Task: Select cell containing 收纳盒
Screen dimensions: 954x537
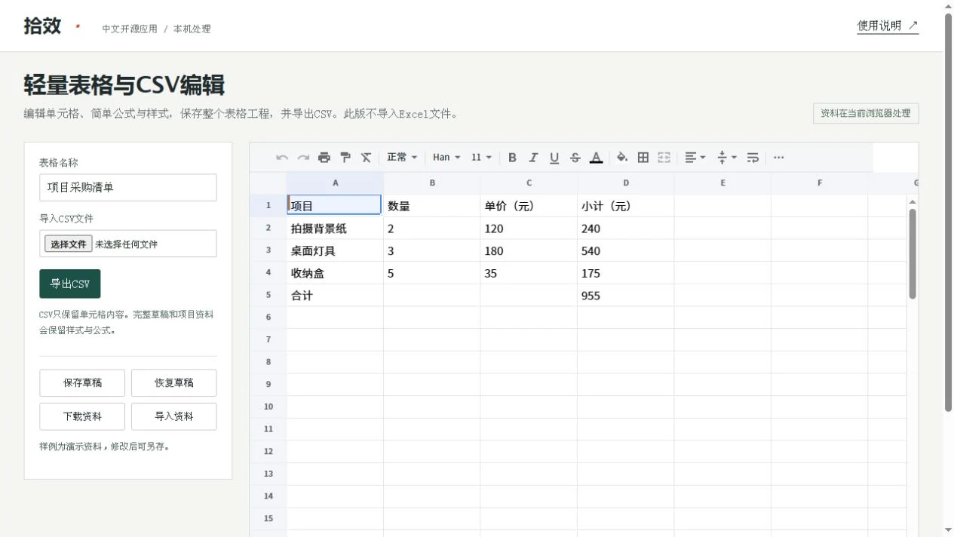Action: click(335, 273)
